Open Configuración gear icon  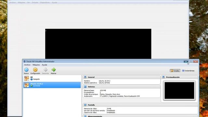tap(35, 70)
